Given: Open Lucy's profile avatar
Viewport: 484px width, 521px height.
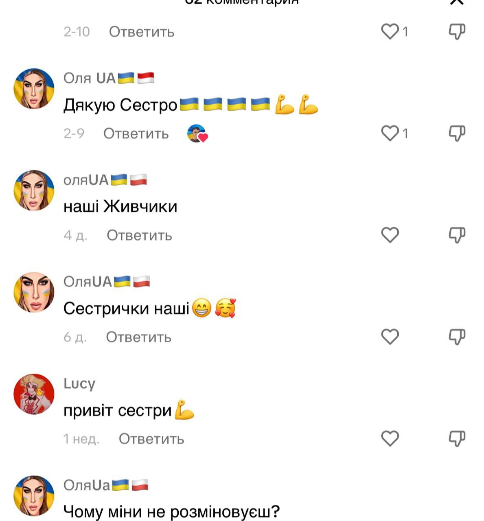Looking at the screenshot, I should [x=34, y=394].
